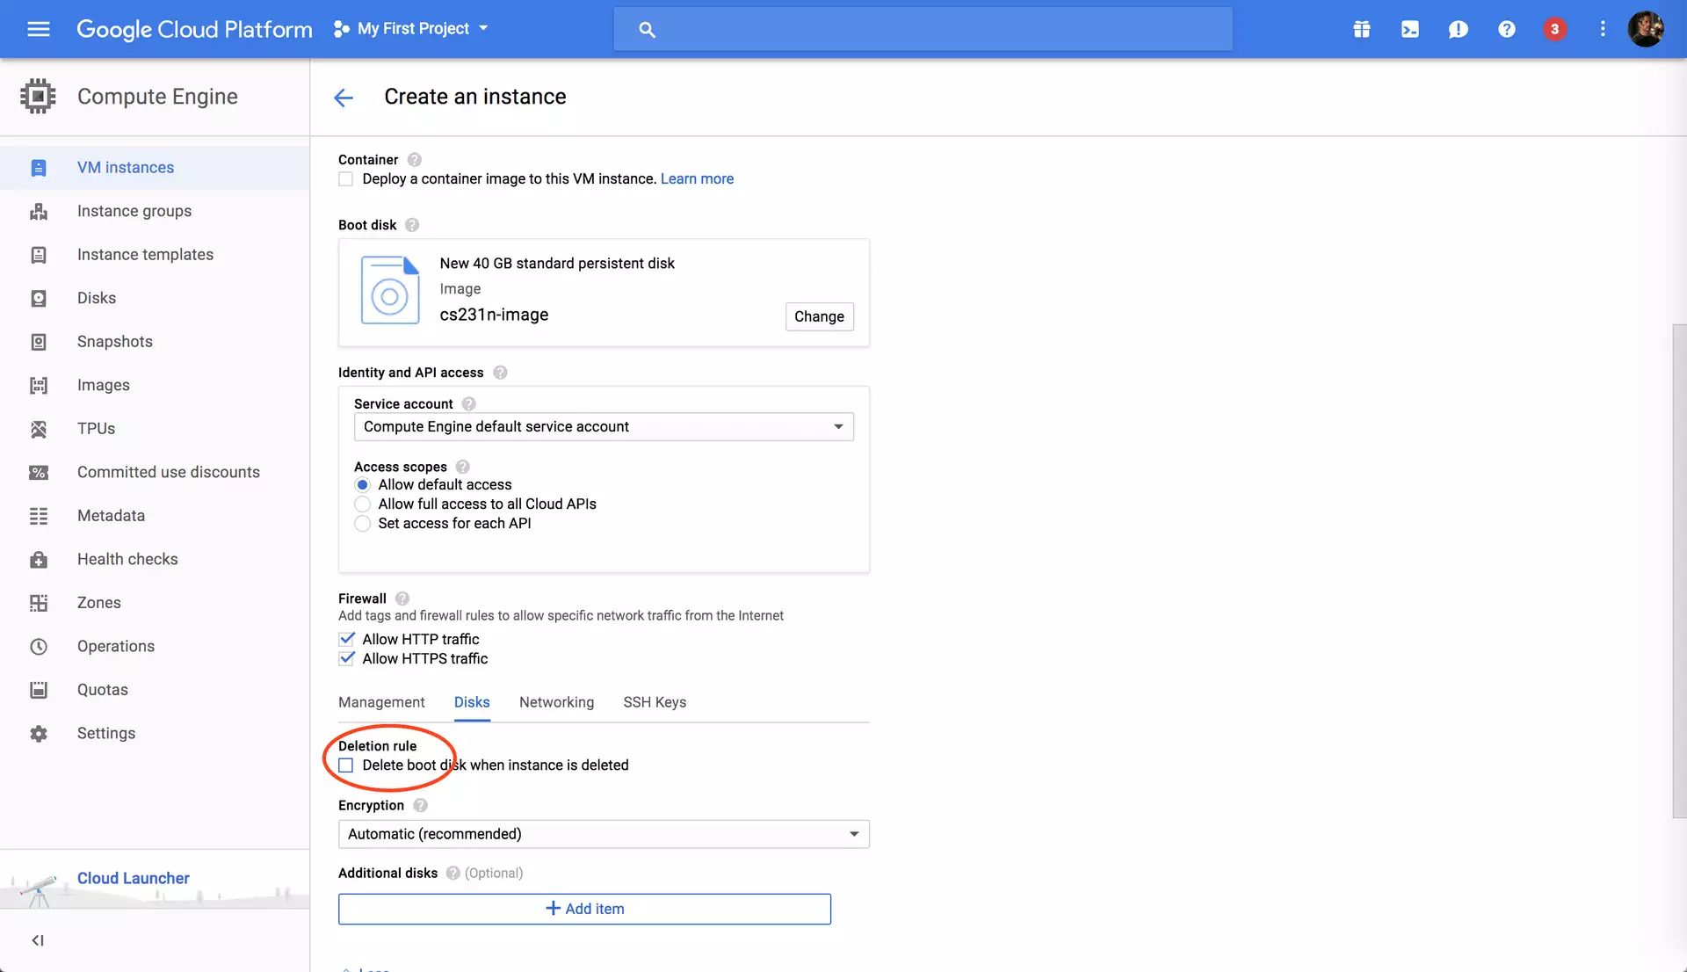Image resolution: width=1687 pixels, height=972 pixels.
Task: Open the Service account dropdown
Action: (604, 427)
